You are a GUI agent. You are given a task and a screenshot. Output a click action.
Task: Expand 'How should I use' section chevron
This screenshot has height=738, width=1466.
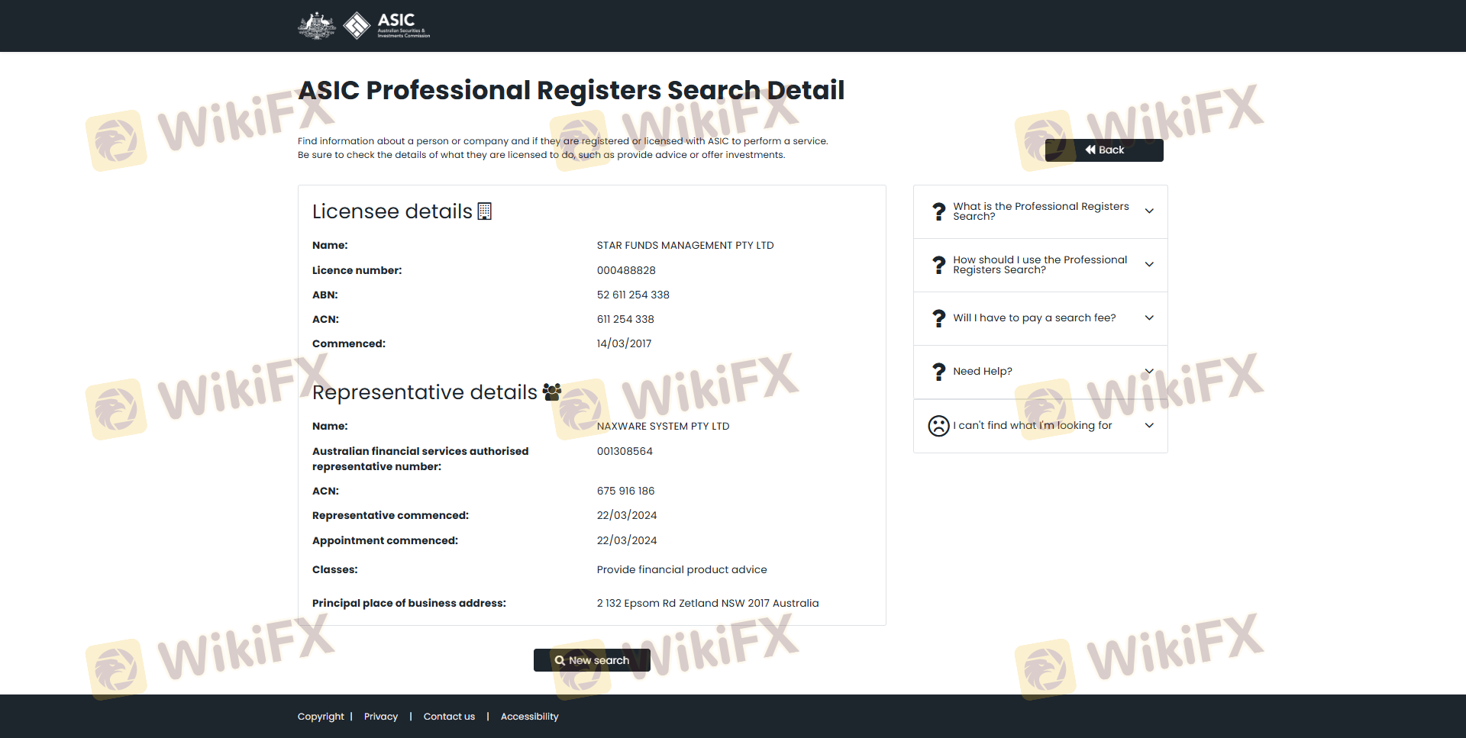click(x=1148, y=265)
